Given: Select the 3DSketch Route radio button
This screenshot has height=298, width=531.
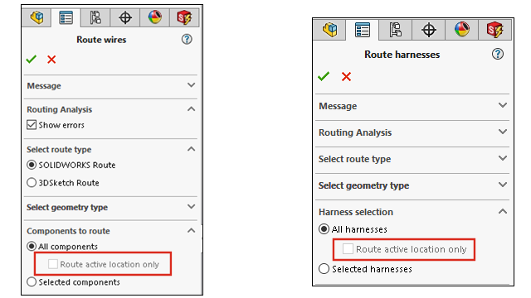Looking at the screenshot, I should pos(32,183).
